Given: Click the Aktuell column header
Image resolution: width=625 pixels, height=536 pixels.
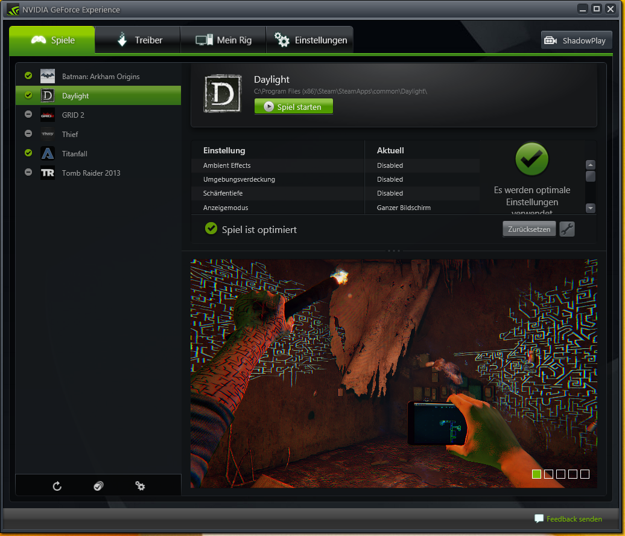Looking at the screenshot, I should (390, 150).
